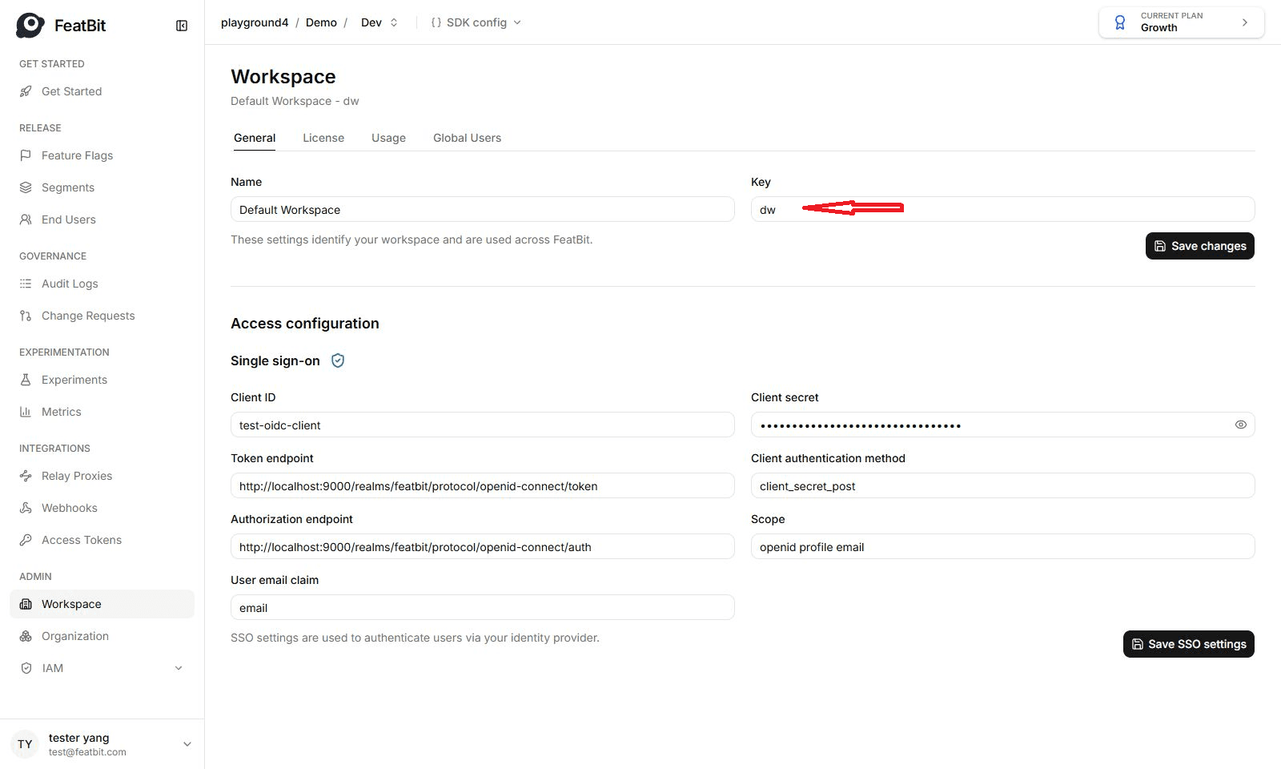This screenshot has width=1281, height=769.
Task: Click the TY user avatar
Action: point(26,744)
